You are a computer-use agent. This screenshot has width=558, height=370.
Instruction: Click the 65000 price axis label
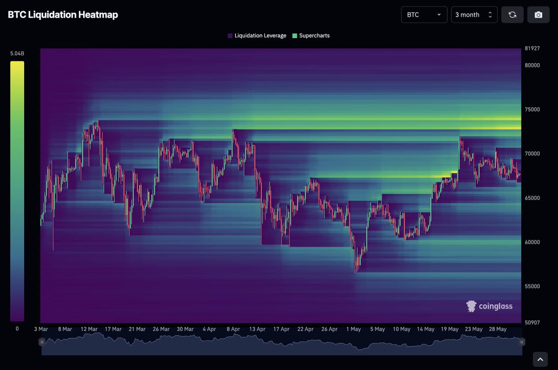pos(532,198)
